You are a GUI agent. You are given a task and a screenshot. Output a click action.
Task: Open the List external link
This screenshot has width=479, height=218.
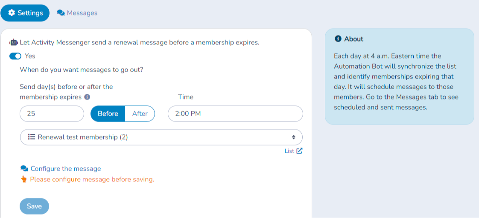293,151
